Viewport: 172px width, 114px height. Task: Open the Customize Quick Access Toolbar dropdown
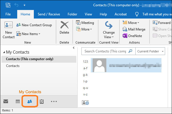click(x=24, y=5)
